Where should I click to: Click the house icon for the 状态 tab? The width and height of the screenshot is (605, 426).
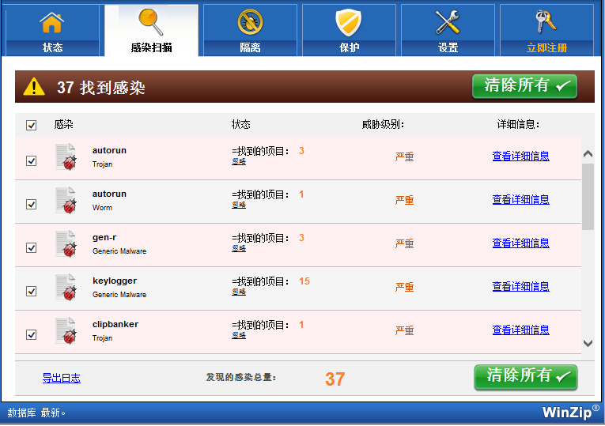point(51,22)
